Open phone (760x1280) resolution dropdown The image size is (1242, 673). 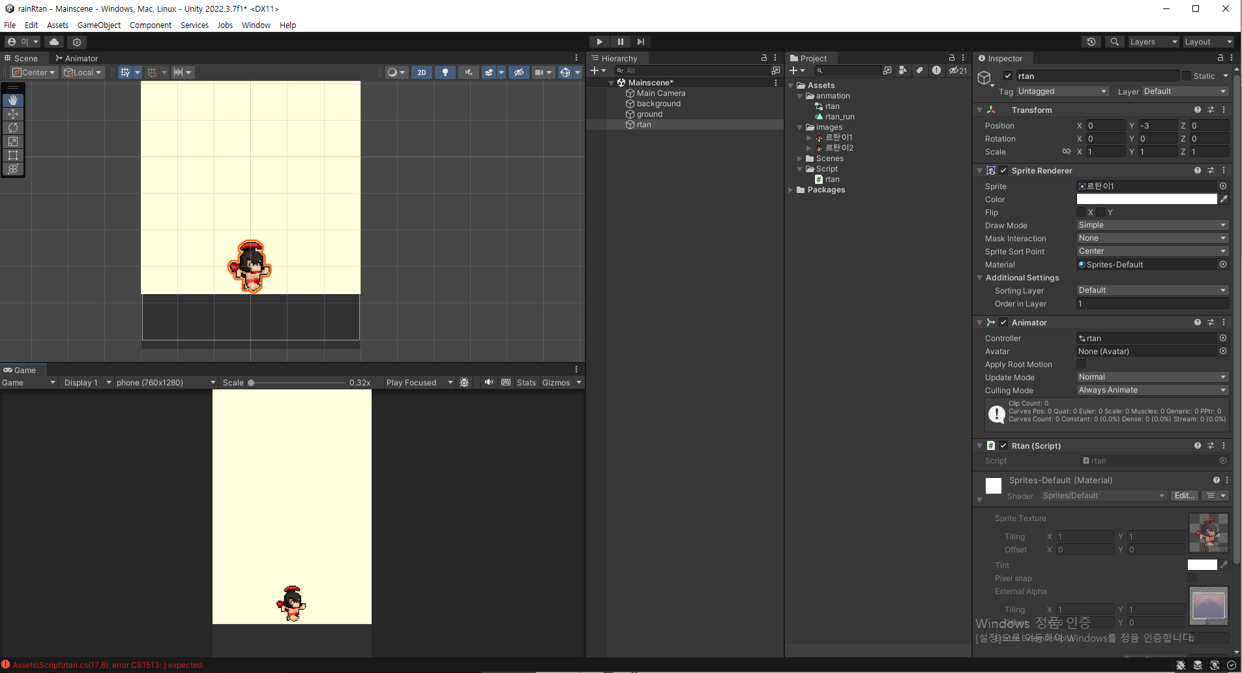[166, 383]
